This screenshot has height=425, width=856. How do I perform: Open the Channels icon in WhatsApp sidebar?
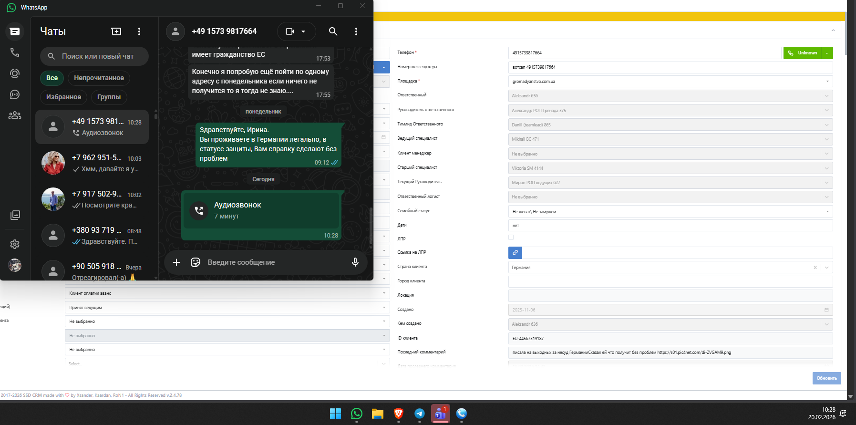(x=15, y=94)
